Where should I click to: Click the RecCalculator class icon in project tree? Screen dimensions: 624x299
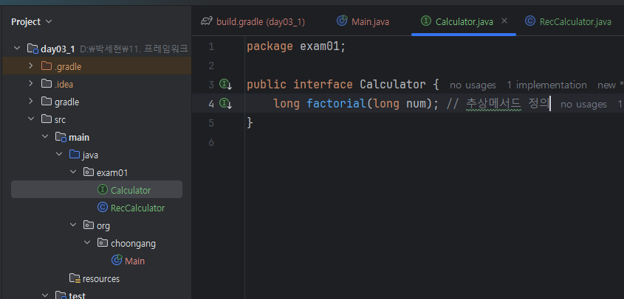(x=103, y=208)
